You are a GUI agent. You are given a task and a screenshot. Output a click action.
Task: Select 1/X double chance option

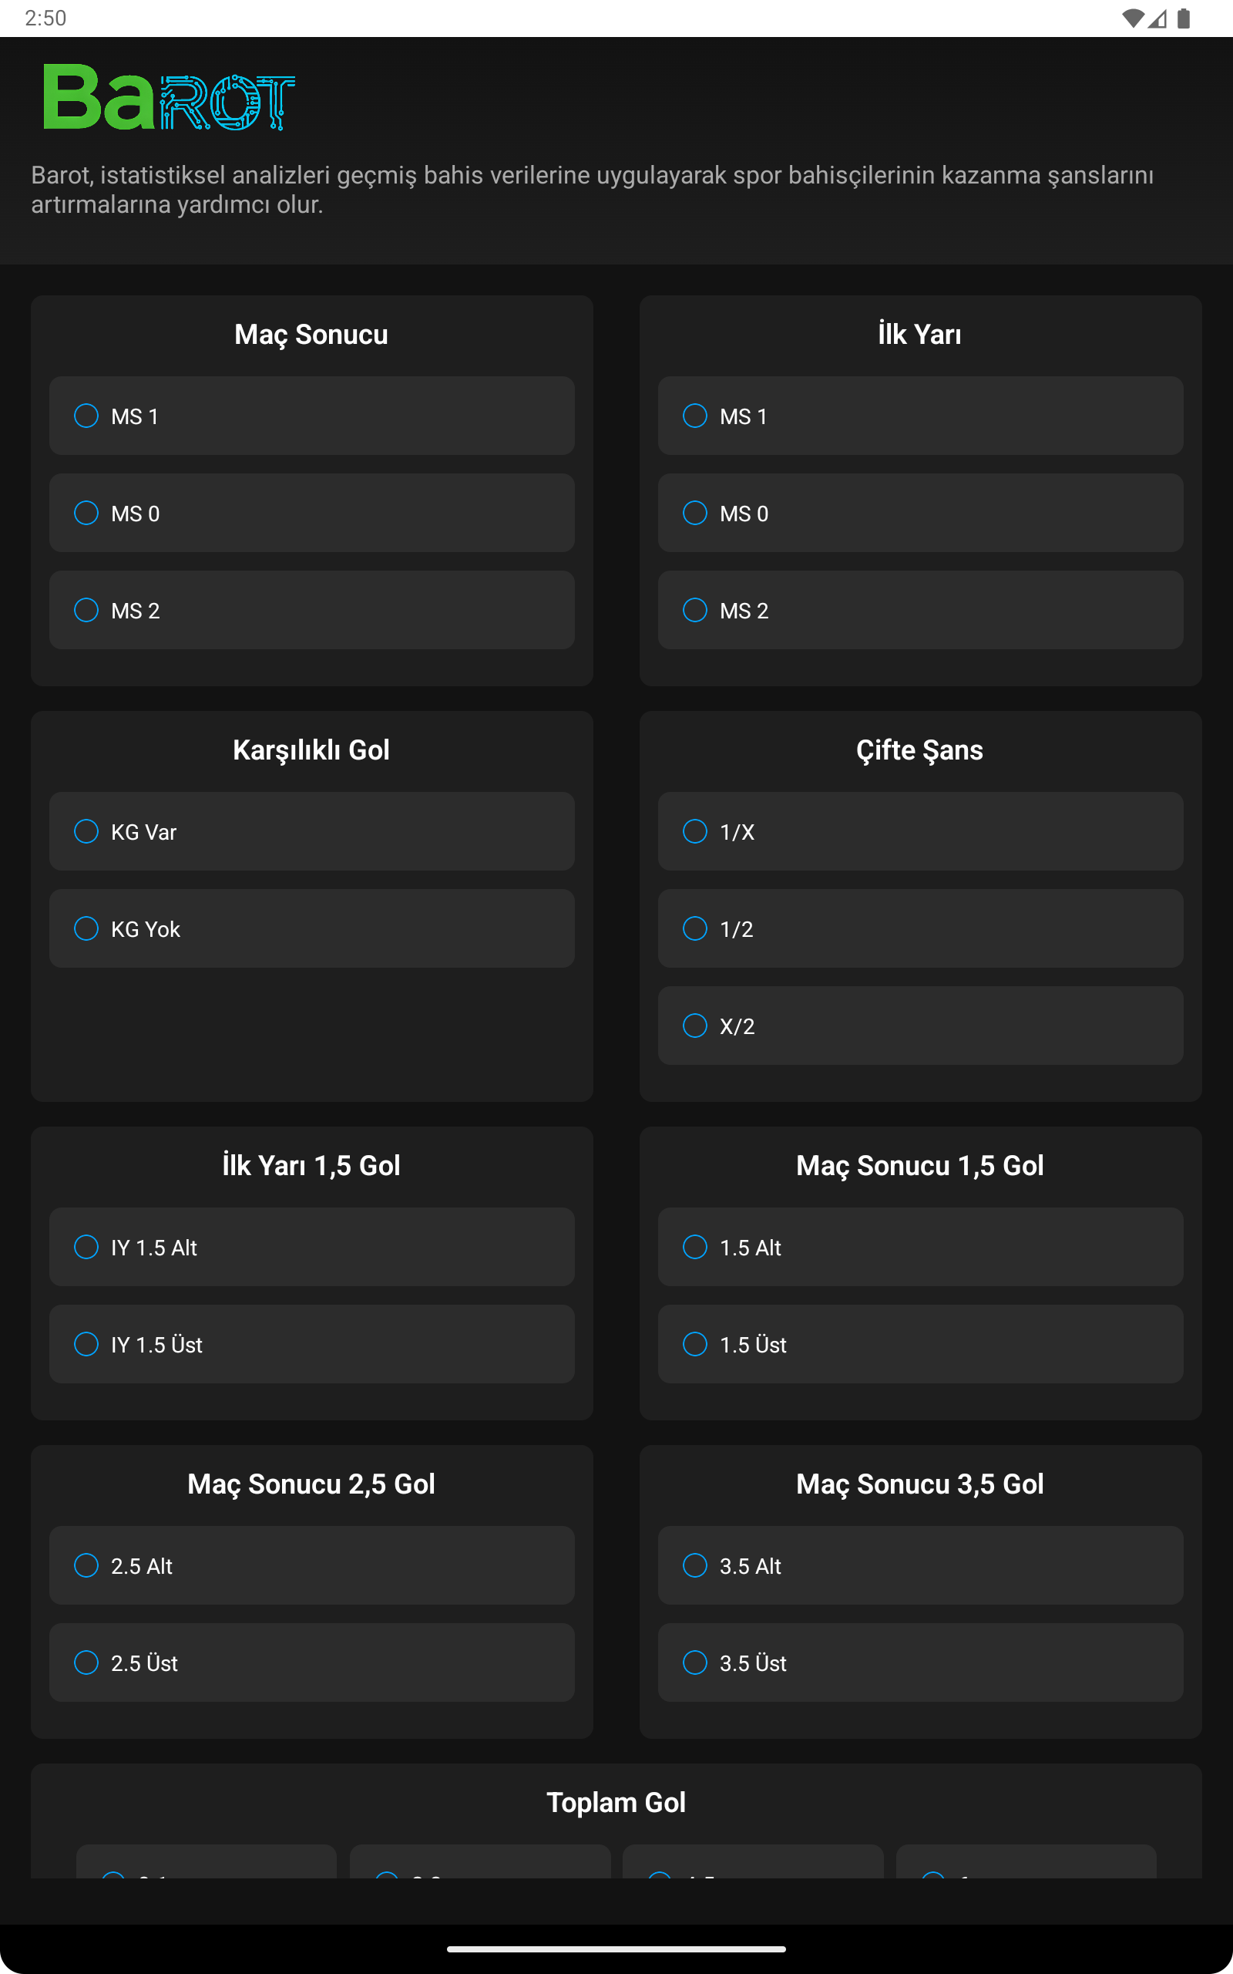point(695,831)
